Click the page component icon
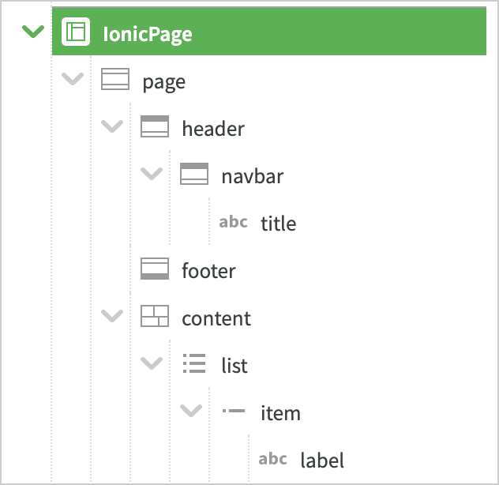 (x=115, y=81)
